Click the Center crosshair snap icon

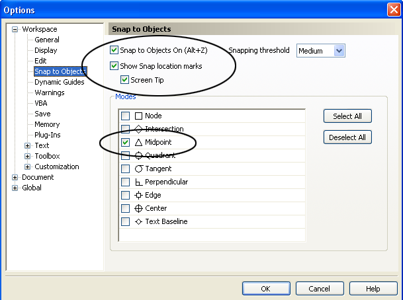point(138,208)
